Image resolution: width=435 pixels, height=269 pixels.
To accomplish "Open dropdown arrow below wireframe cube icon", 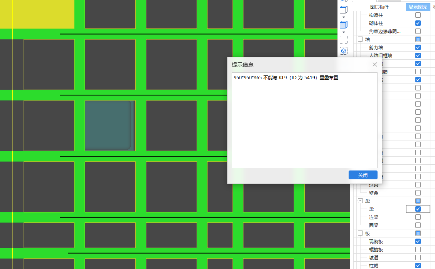I will (x=344, y=17).
